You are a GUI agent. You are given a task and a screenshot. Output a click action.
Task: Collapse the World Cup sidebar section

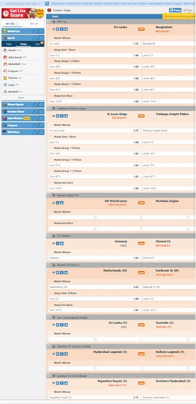click(41, 31)
